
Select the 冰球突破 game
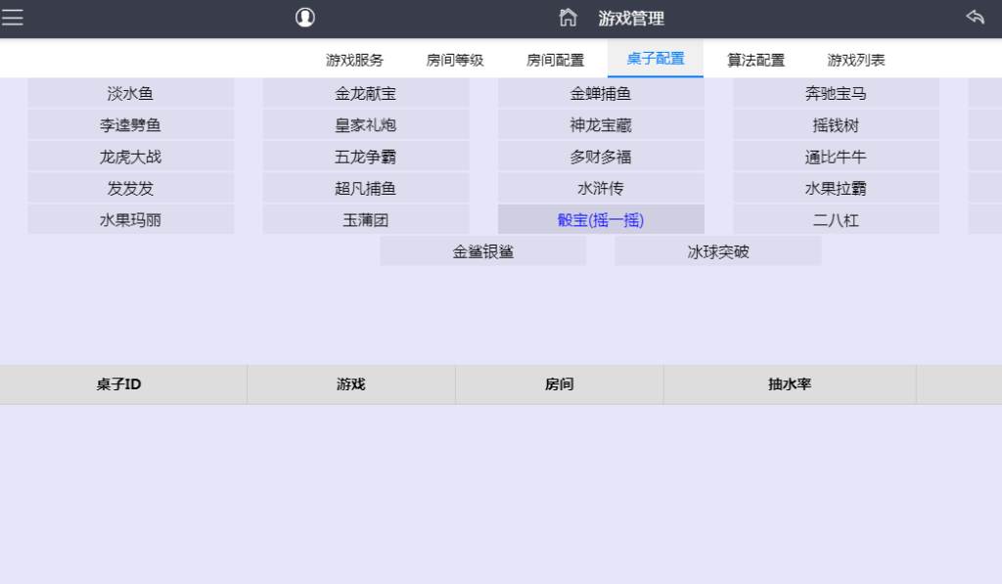(717, 250)
